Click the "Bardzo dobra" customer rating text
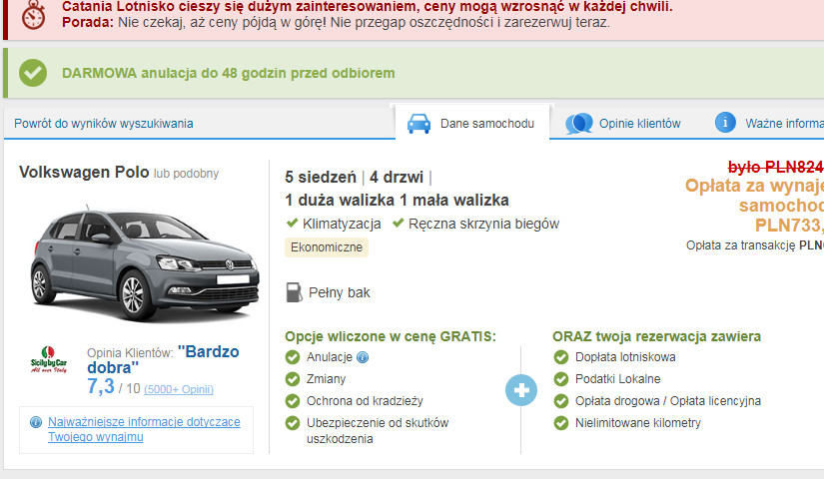 click(163, 359)
